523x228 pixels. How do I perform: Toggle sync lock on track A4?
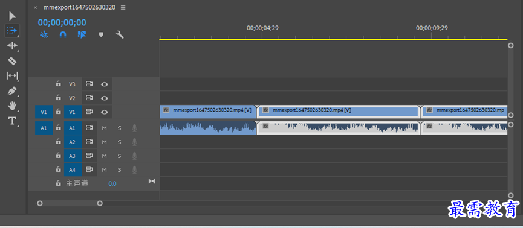tap(89, 170)
